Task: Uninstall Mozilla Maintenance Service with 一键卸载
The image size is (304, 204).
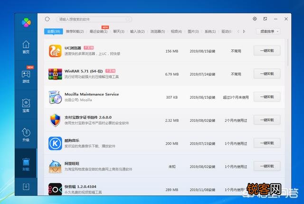Action: point(267,97)
